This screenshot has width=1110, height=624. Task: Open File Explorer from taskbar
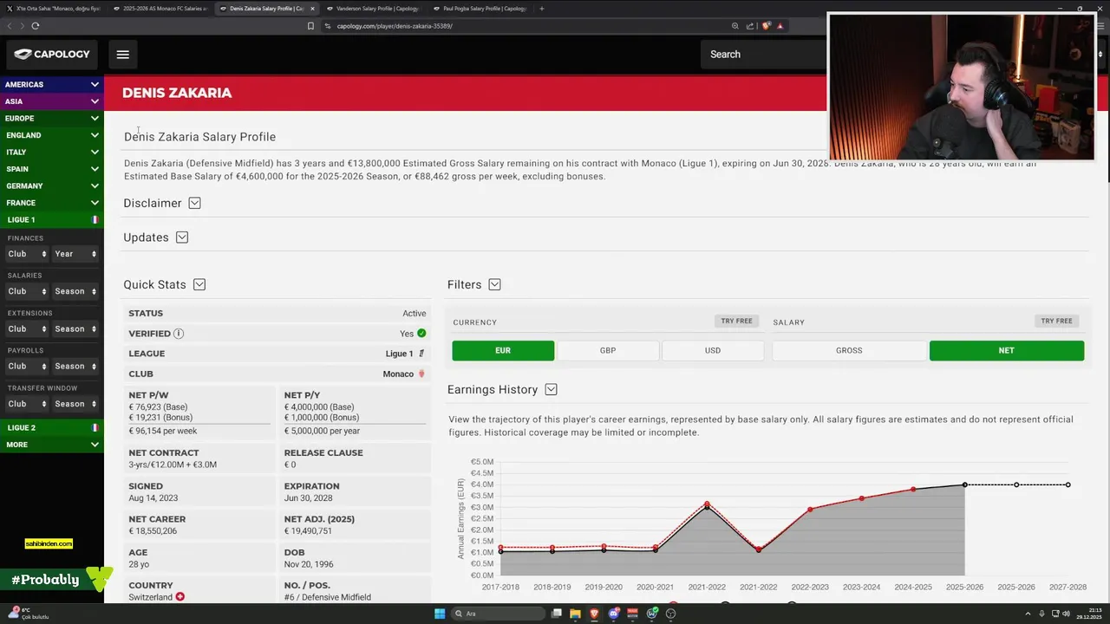point(576,614)
